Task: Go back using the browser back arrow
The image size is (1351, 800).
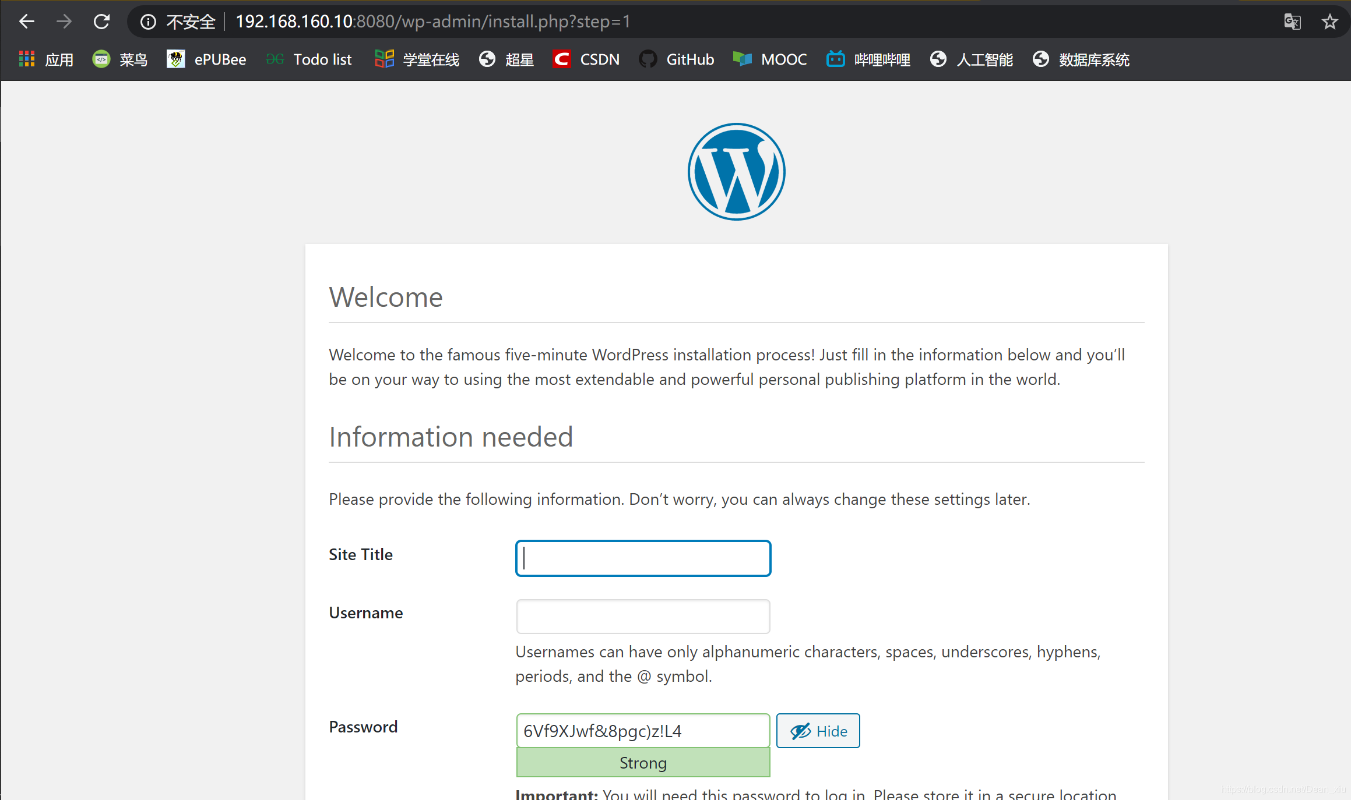Action: pyautogui.click(x=27, y=22)
